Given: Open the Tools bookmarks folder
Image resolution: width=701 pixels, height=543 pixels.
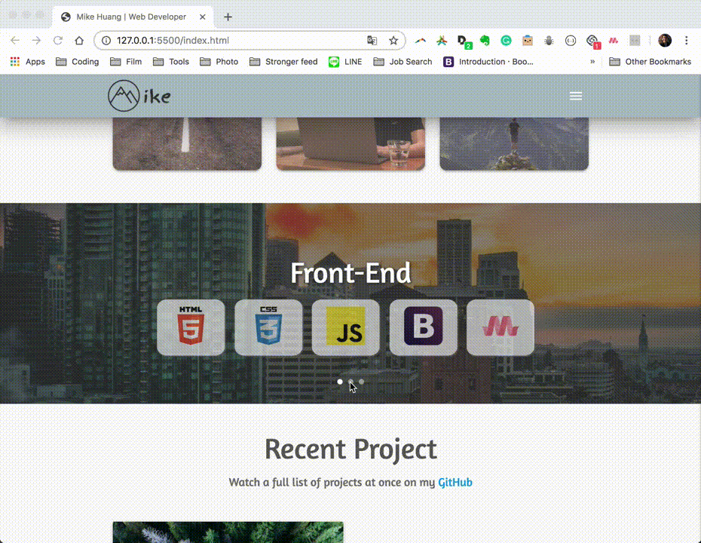Looking at the screenshot, I should coord(171,62).
